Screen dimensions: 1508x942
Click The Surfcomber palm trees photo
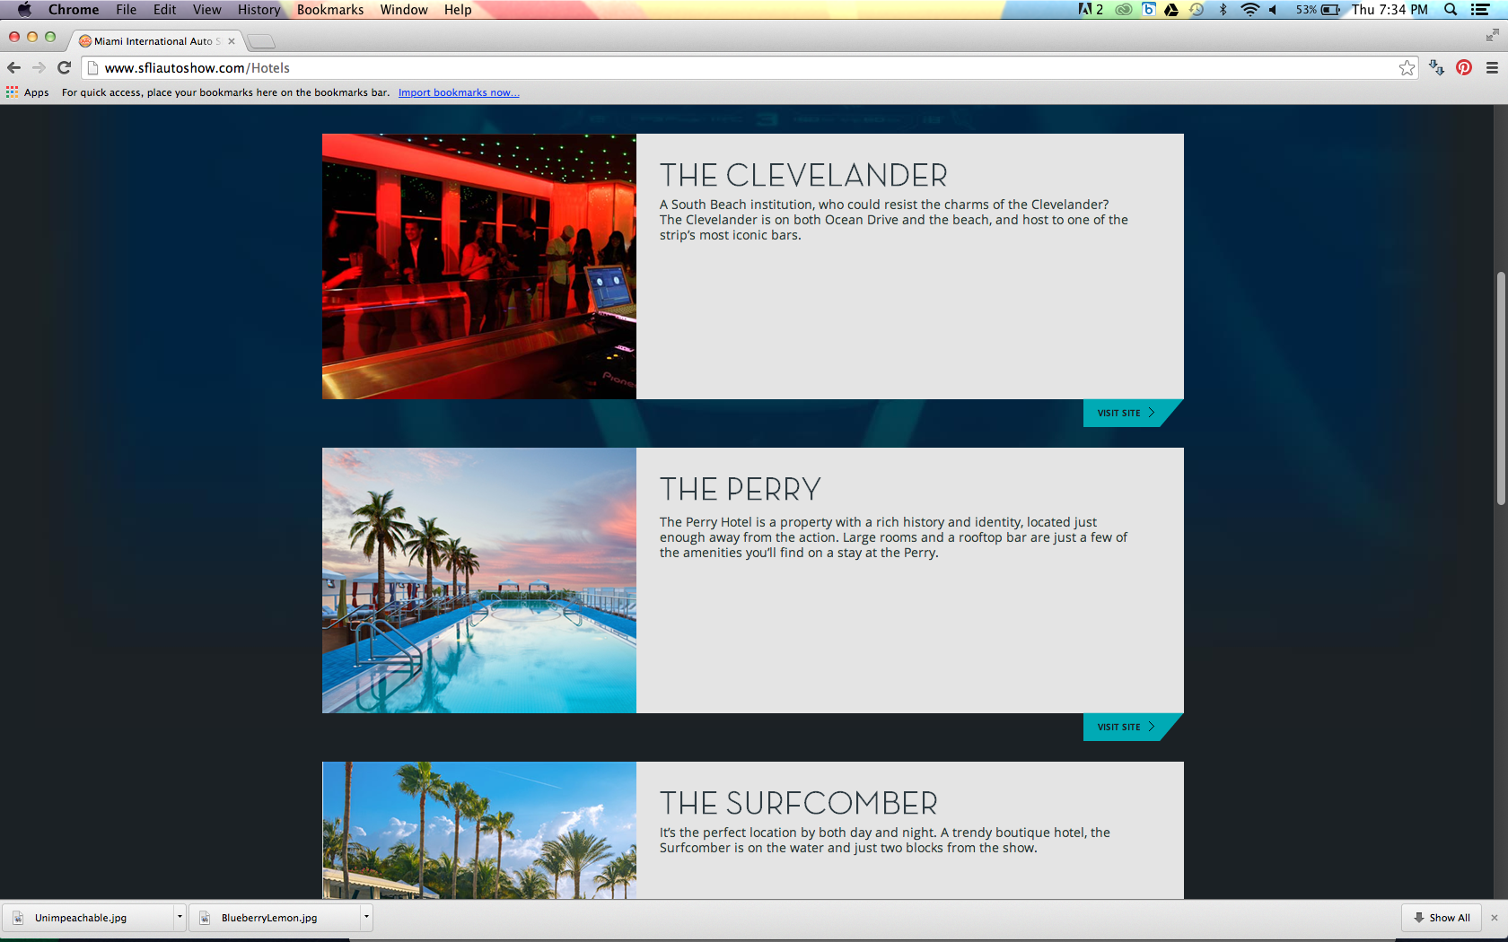click(479, 830)
